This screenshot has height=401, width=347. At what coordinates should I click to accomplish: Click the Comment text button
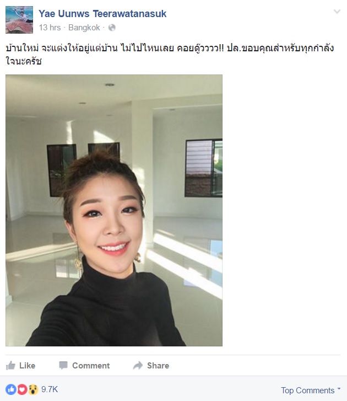(91, 366)
